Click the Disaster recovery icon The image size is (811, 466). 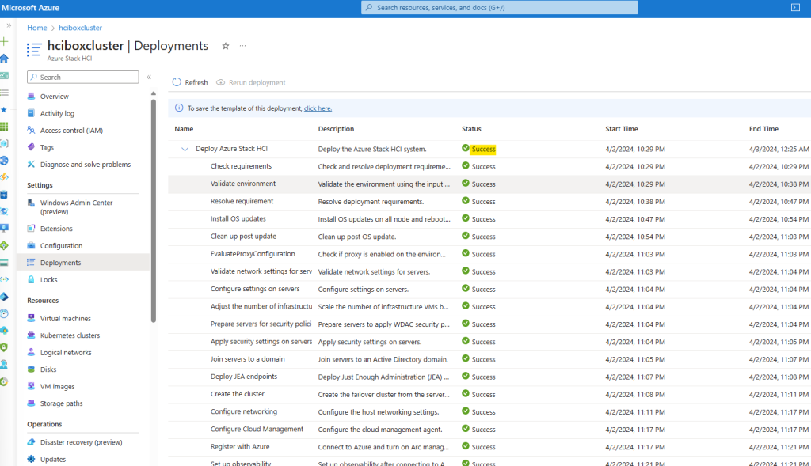(31, 442)
